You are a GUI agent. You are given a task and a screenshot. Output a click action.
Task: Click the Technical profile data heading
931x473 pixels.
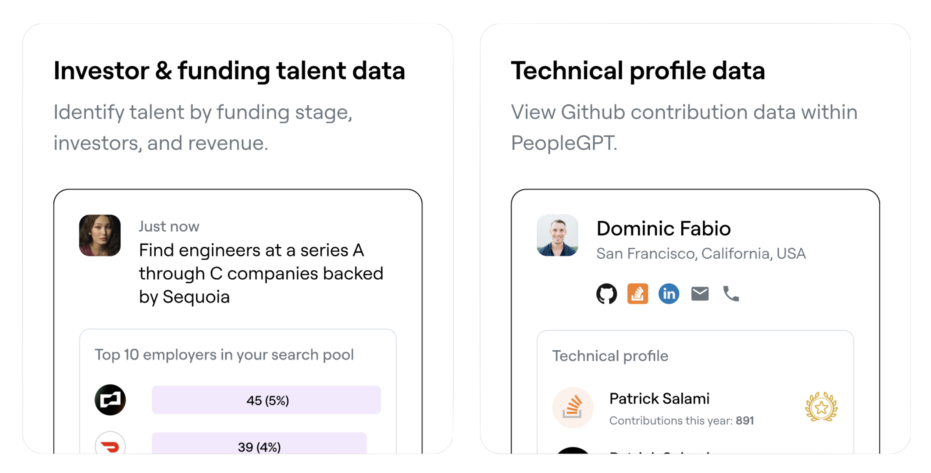point(638,71)
